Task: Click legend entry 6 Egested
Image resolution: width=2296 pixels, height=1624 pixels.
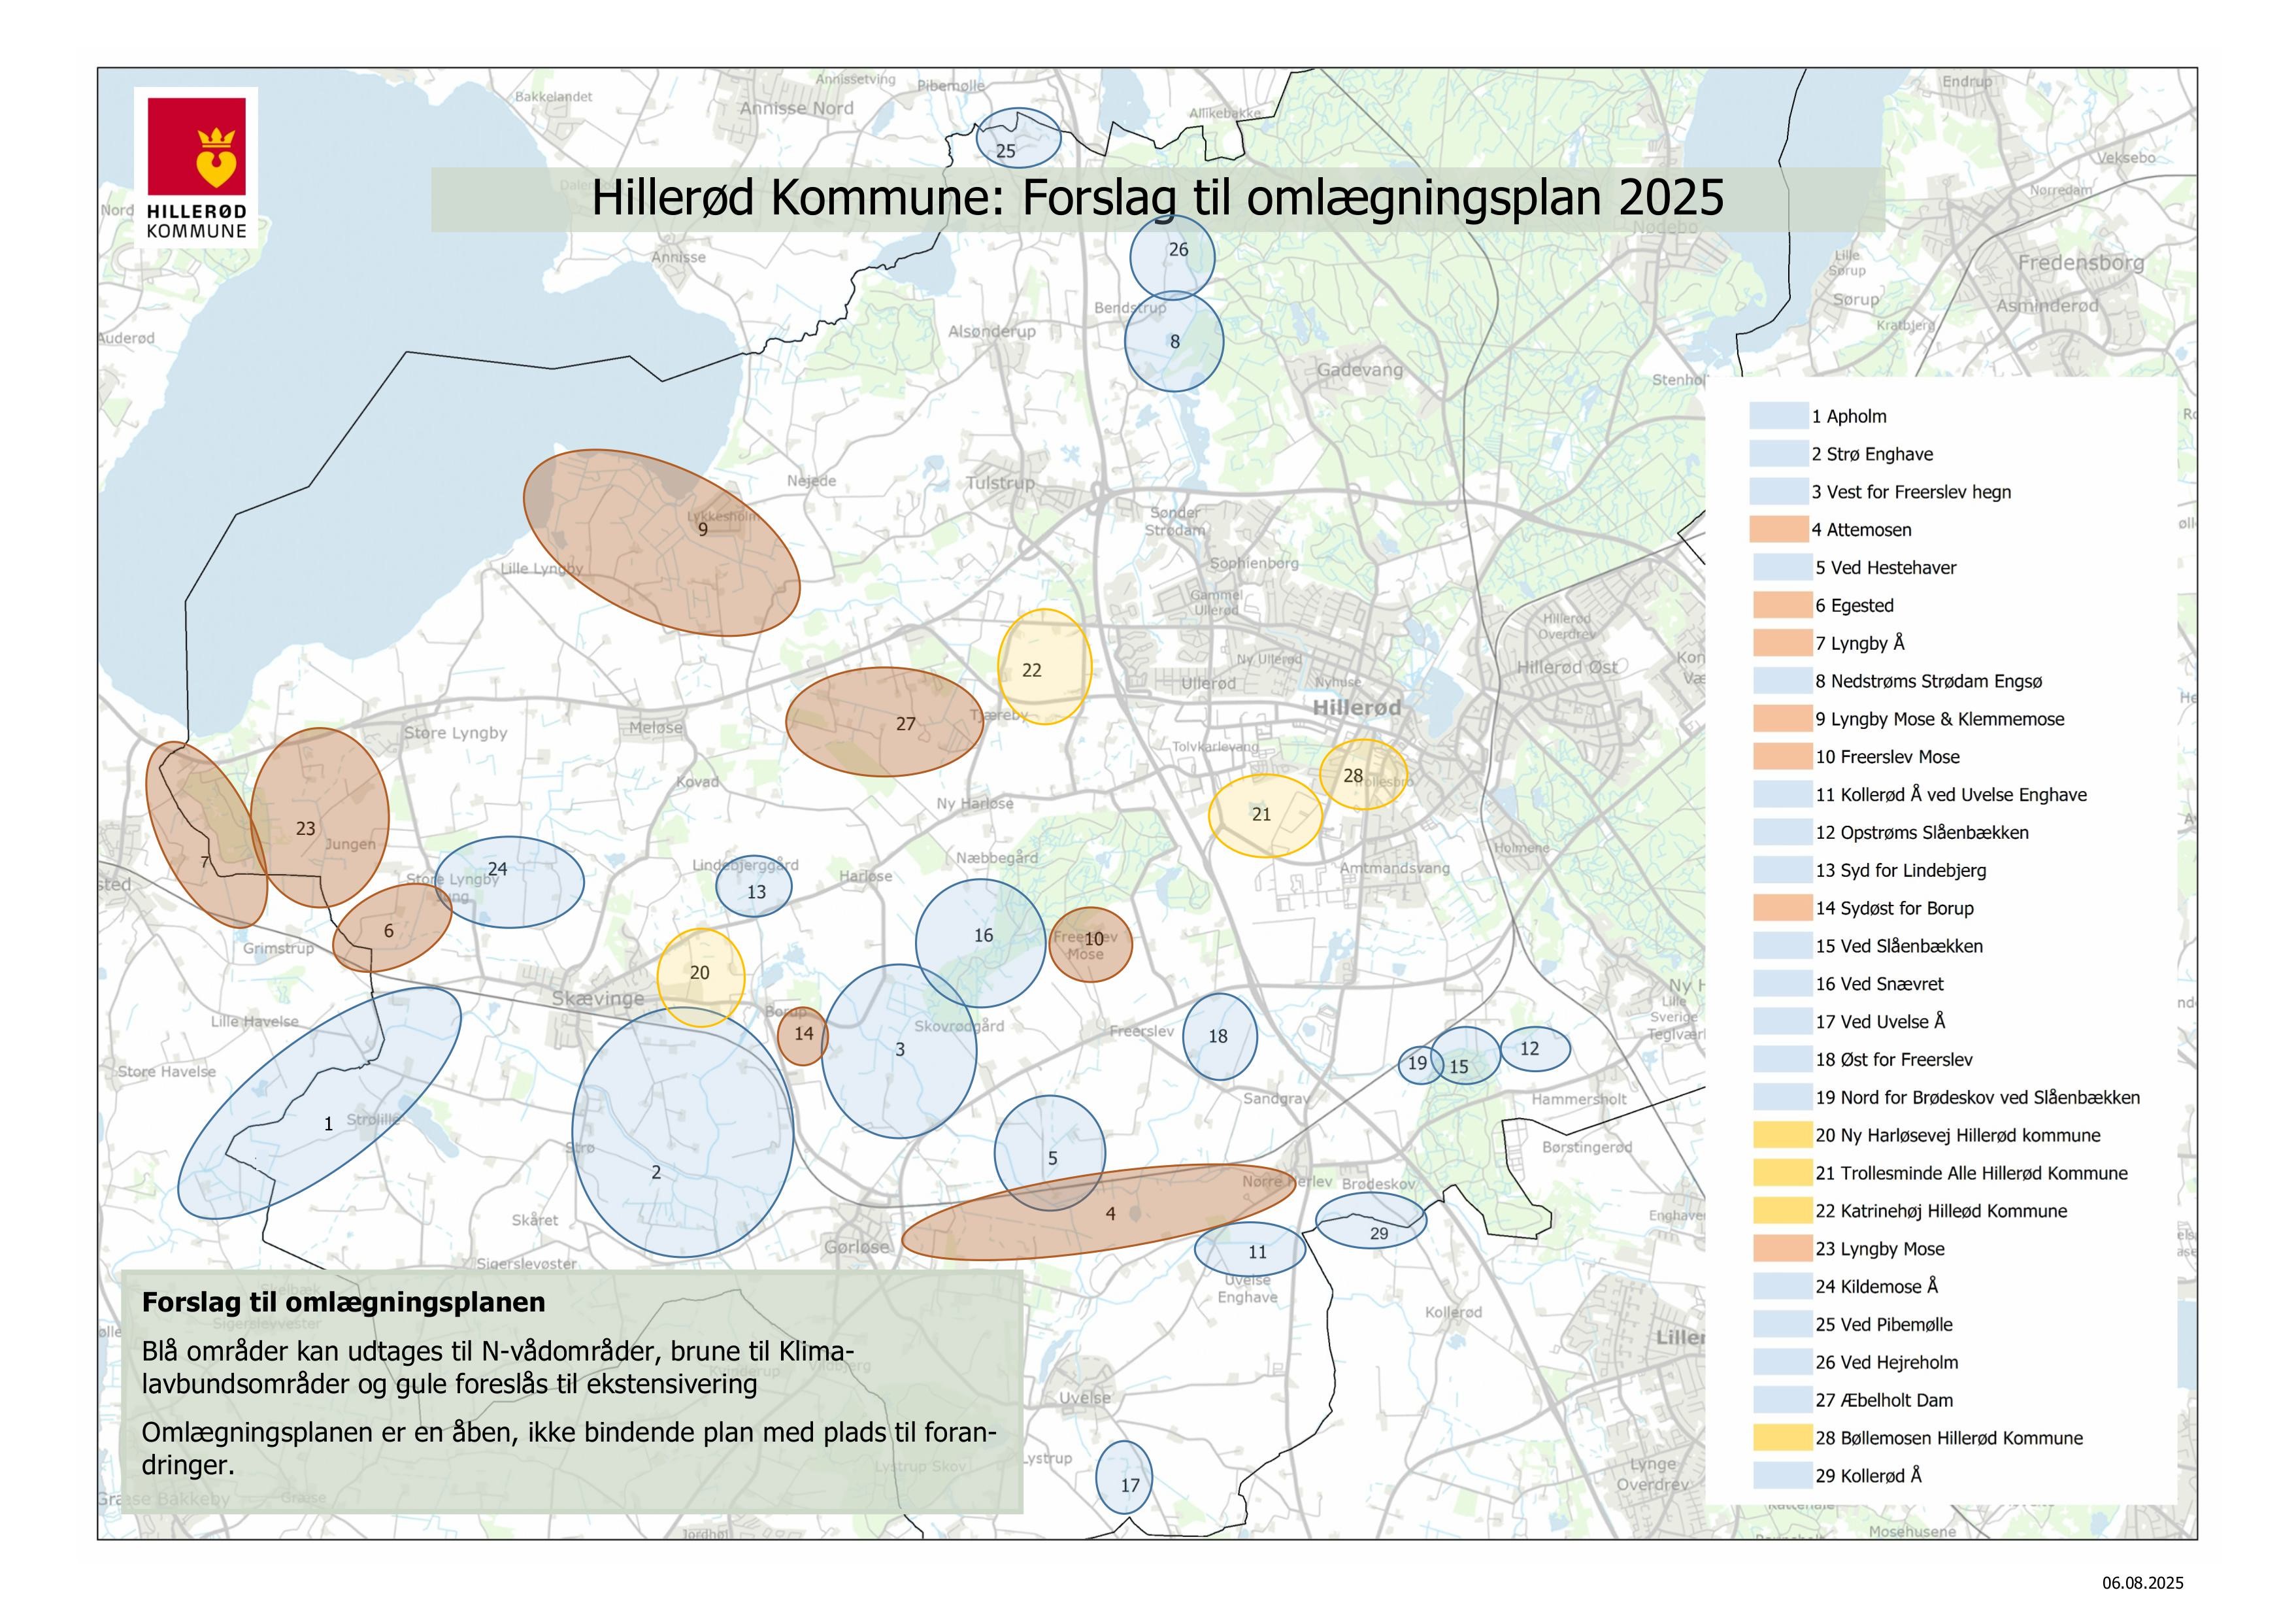Action: [1854, 605]
